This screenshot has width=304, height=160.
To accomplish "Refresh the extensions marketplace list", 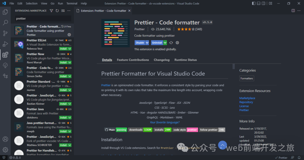I will tap(57, 11).
